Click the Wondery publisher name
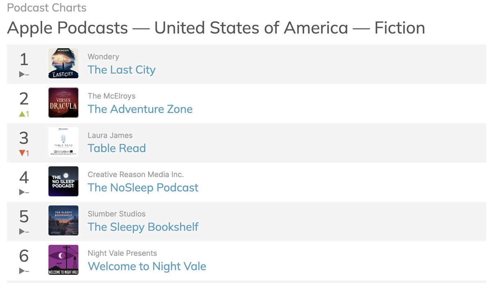 tap(103, 57)
